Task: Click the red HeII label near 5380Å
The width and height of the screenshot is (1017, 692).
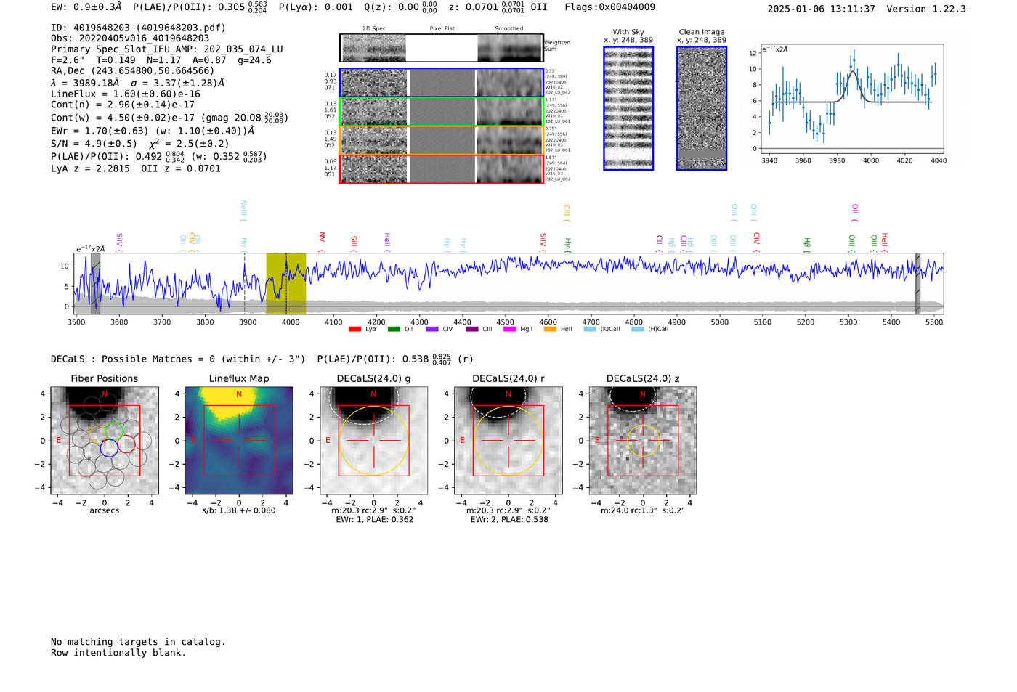Action: click(884, 242)
